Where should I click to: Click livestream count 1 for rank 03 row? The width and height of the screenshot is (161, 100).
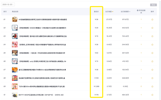click(141, 36)
